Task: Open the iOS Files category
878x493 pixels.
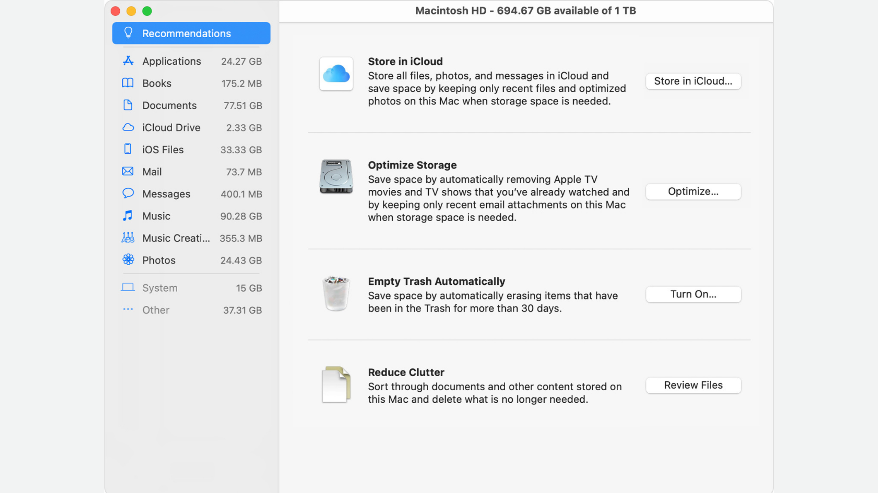Action: (x=191, y=150)
